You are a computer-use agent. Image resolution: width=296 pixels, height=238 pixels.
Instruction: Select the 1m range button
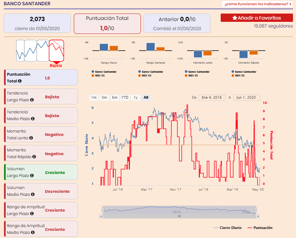click(x=94, y=98)
